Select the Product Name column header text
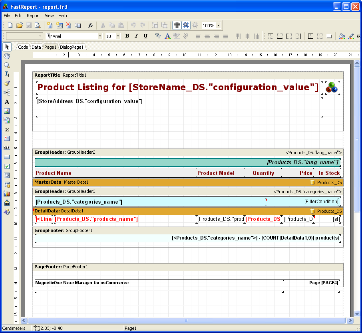Screen dimensions: 362x333 point(53,173)
